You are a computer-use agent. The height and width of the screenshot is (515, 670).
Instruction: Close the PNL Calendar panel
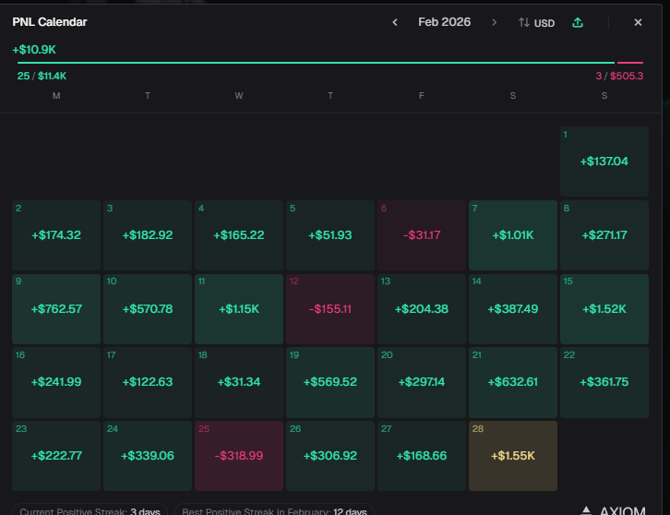coord(638,22)
